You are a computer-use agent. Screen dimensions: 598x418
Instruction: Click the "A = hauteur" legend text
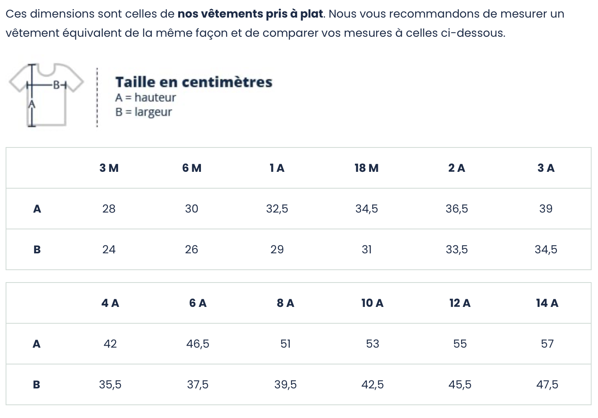click(145, 98)
